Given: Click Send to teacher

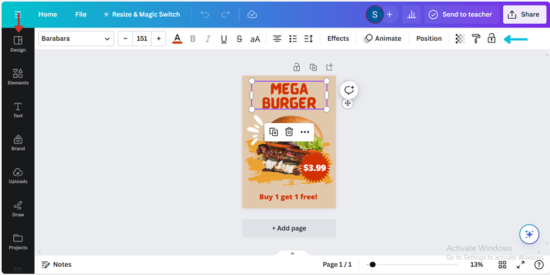Looking at the screenshot, I should coord(461,14).
